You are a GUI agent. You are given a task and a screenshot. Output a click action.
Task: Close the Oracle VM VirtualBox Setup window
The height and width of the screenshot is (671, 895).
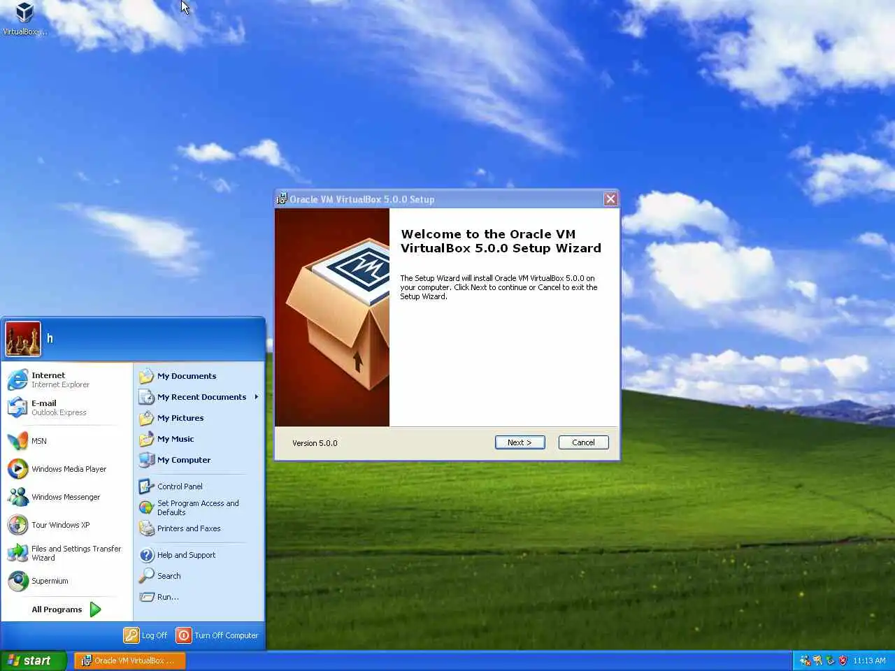click(x=610, y=199)
